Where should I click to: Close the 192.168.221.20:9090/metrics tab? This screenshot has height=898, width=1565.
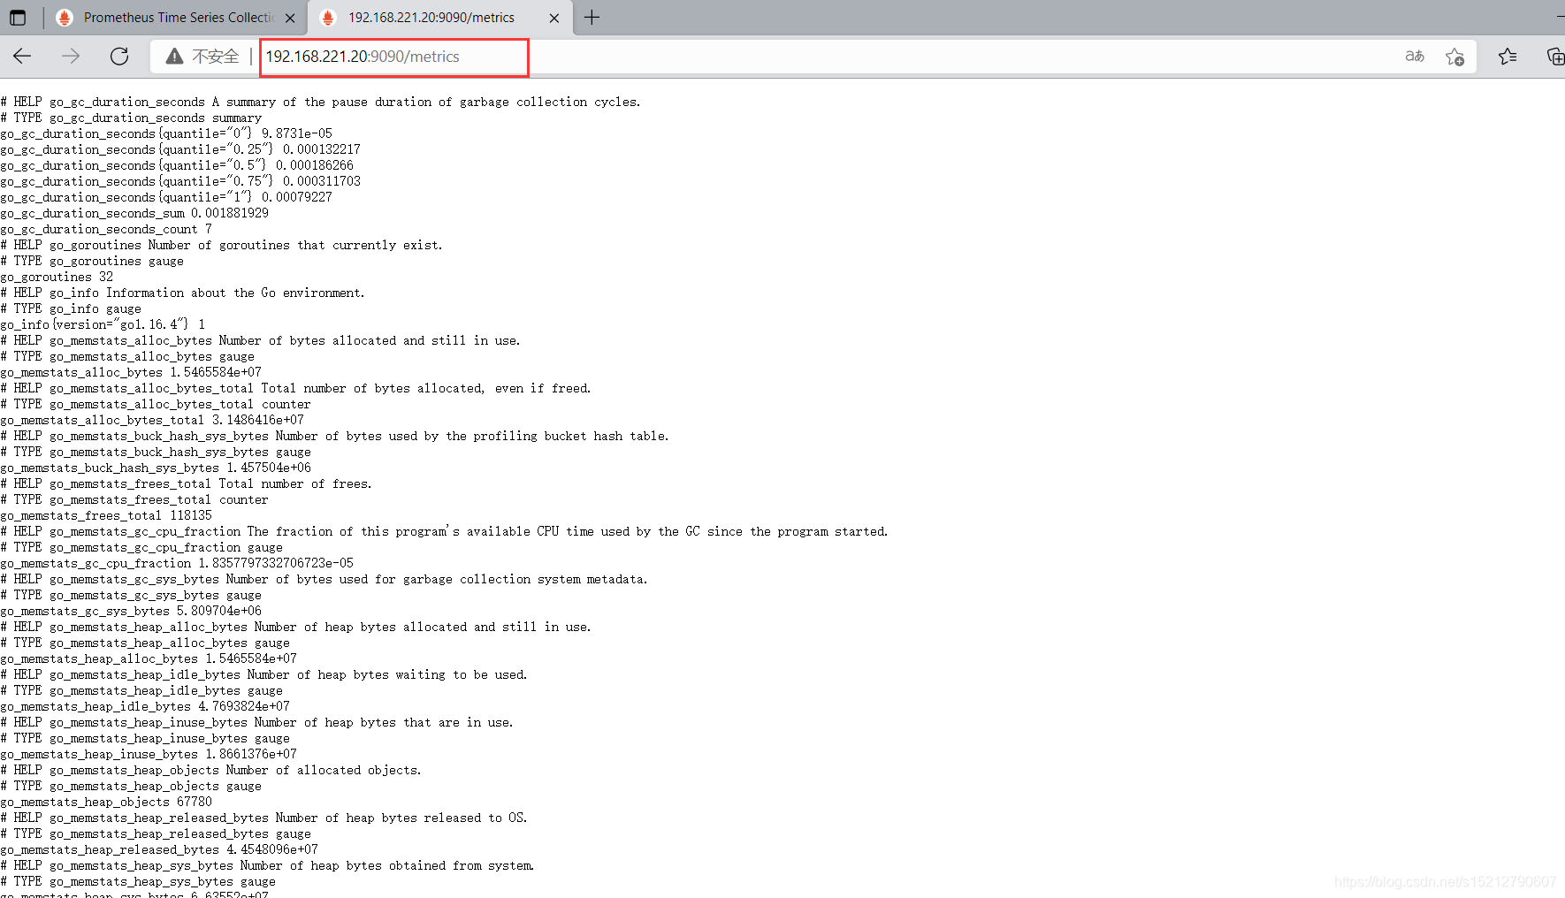coord(554,18)
